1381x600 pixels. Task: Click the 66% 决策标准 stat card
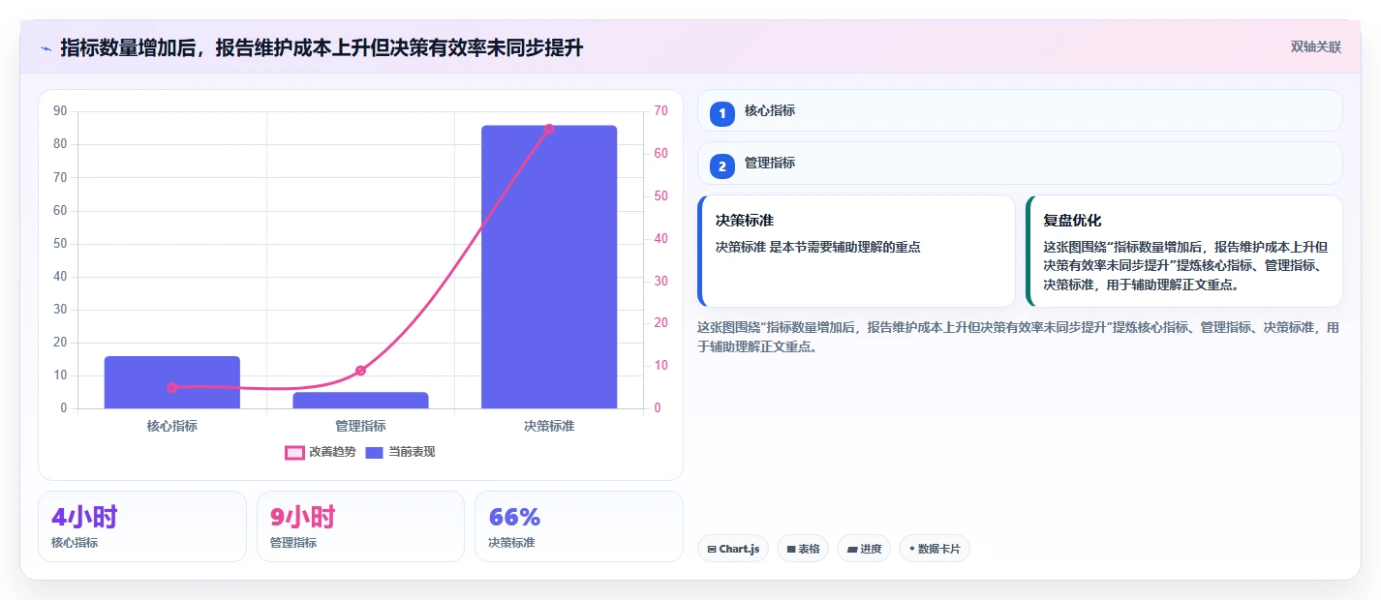pos(579,526)
